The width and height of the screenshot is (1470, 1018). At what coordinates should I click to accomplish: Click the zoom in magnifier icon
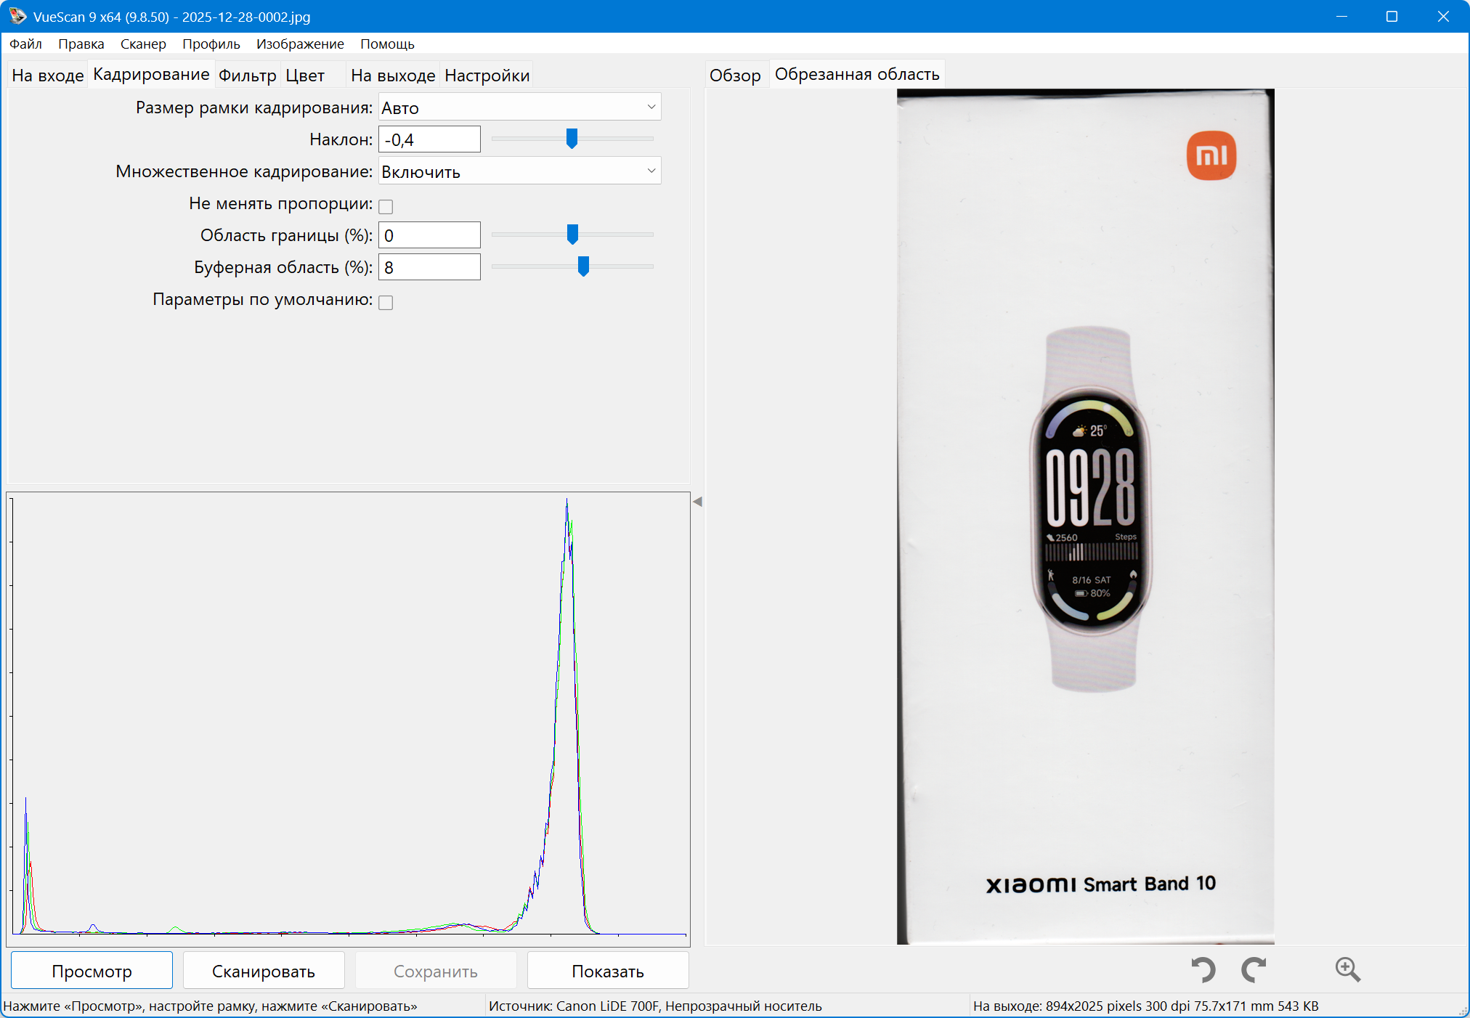click(1347, 969)
